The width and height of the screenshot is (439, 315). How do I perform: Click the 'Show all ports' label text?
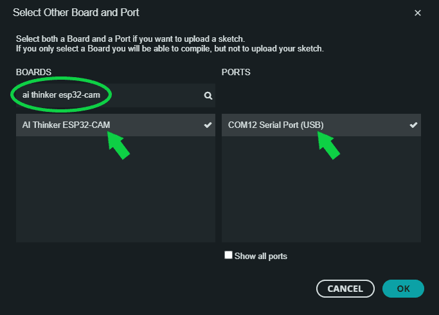[261, 256]
